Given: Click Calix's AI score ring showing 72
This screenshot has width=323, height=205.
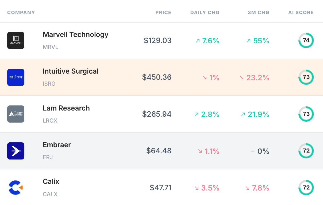Looking at the screenshot, I should tap(306, 188).
